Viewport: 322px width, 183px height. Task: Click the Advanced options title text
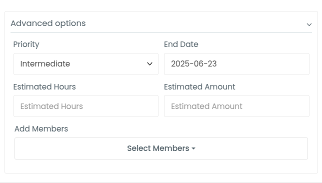click(48, 23)
